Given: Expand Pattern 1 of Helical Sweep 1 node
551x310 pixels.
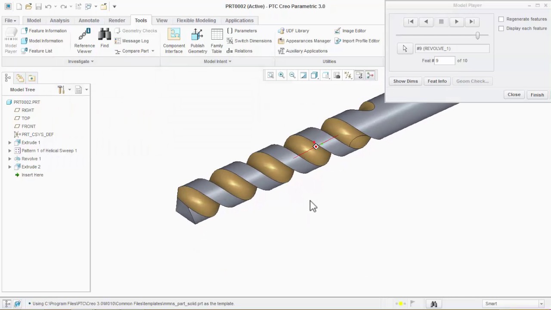Looking at the screenshot, I should coord(10,151).
